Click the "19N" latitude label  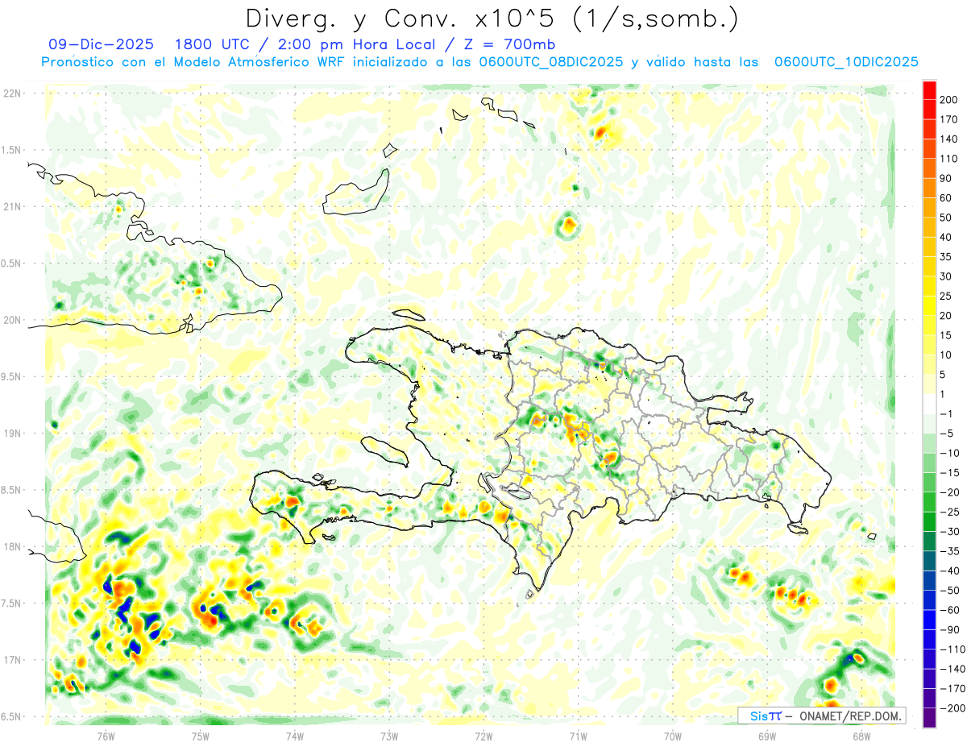12,434
